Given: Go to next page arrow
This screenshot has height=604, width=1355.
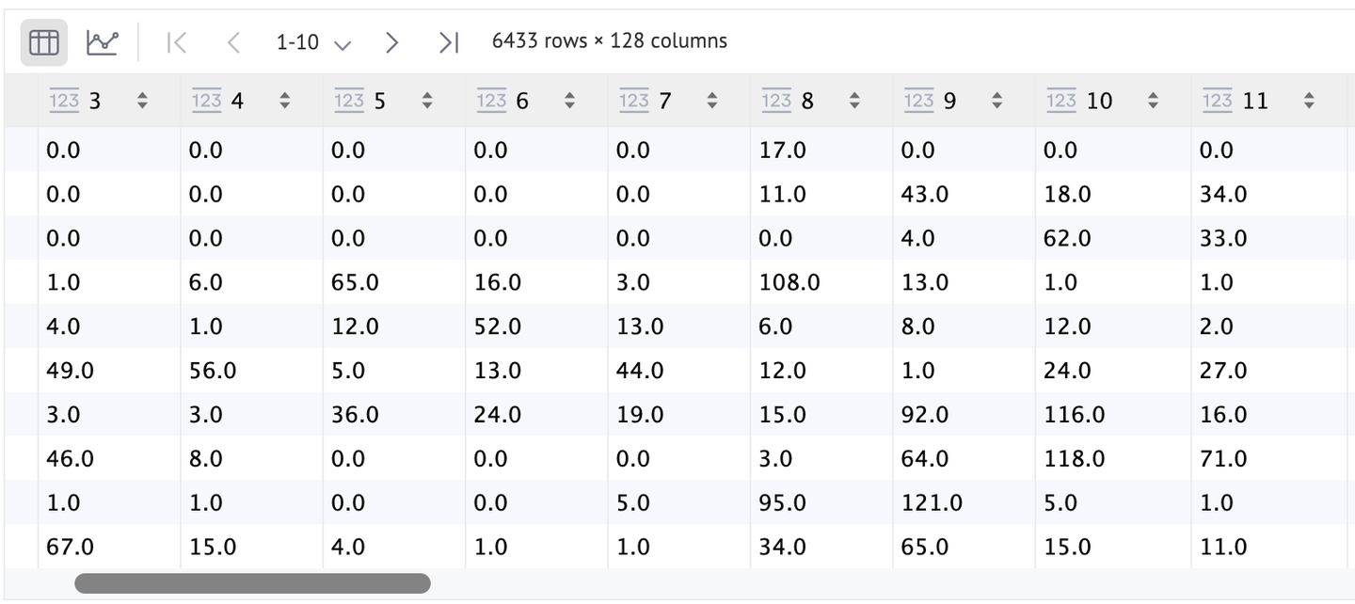Looking at the screenshot, I should [x=392, y=42].
